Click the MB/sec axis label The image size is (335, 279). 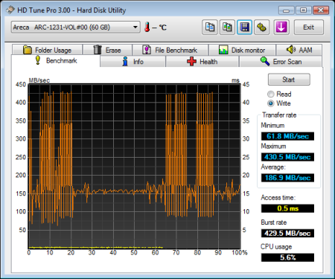pos(39,80)
